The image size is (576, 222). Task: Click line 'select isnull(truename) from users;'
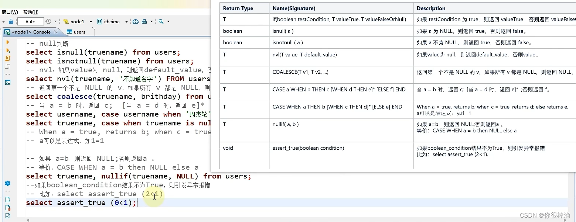coord(103,52)
